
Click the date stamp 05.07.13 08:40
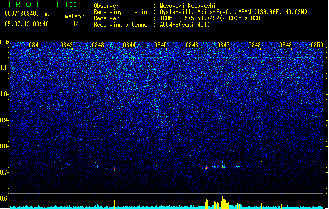tap(27, 24)
